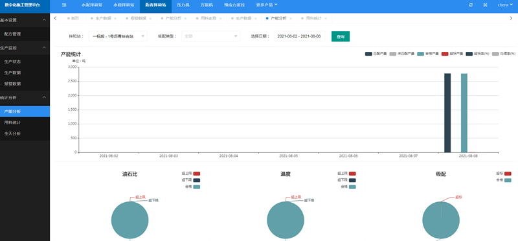Toggle the 超标率(%) legend series
Screen dimensions: 518x241
(x=477, y=54)
